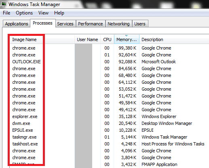The height and width of the screenshot is (168, 209).
Task: Click the User Name column header
Action: [88, 39]
